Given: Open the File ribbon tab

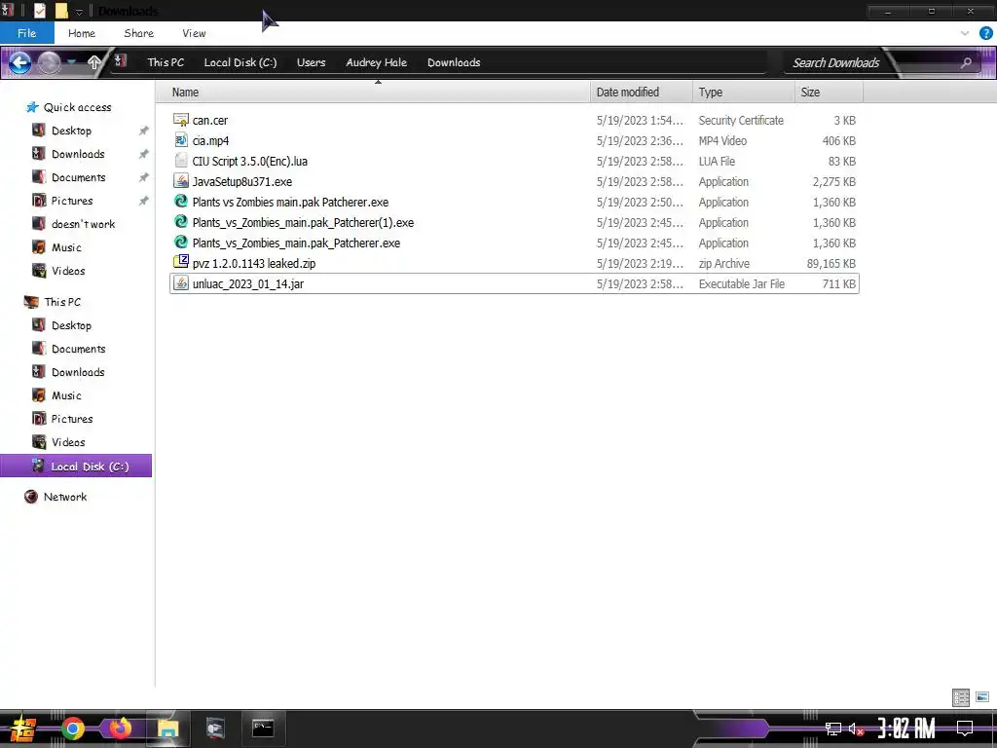Looking at the screenshot, I should (26, 33).
